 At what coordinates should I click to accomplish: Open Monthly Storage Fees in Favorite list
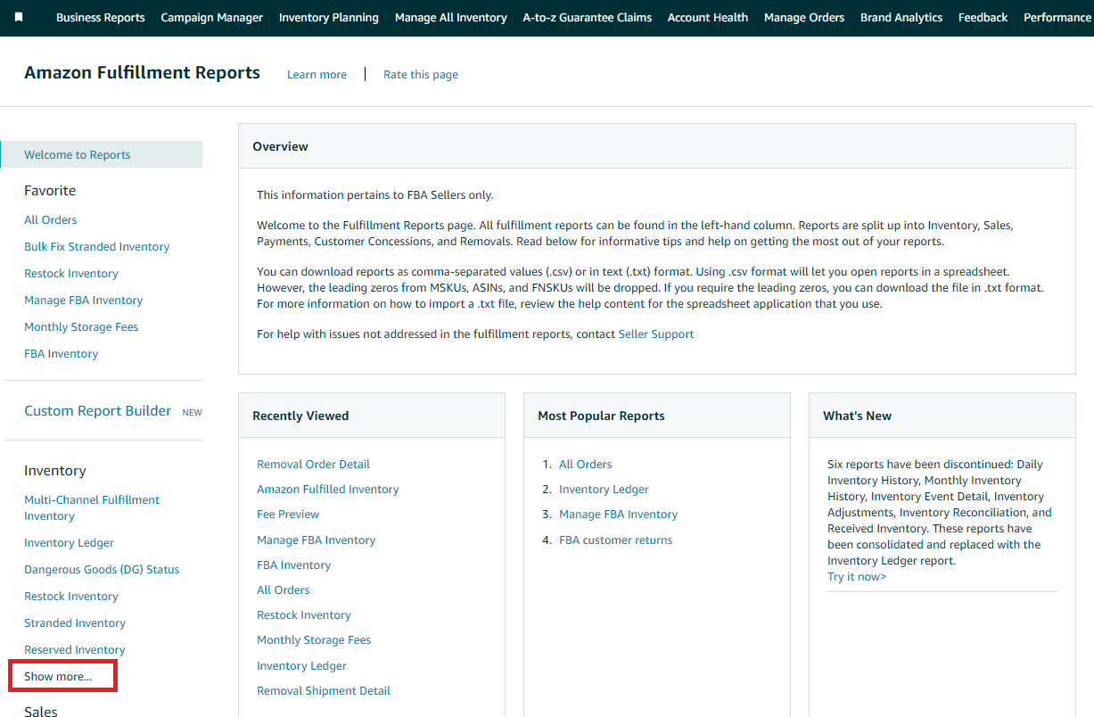pyautogui.click(x=81, y=327)
